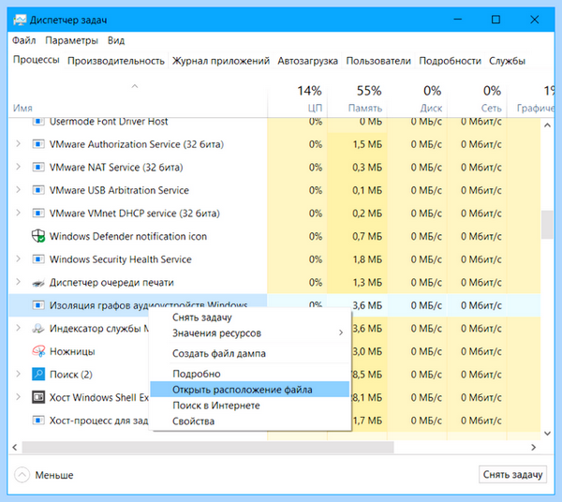Click the Хост-процесс для задач icon

[x=38, y=420]
